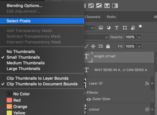Click the knight of hell layer type thumbnail
The height and width of the screenshot is (115, 157).
87,57
